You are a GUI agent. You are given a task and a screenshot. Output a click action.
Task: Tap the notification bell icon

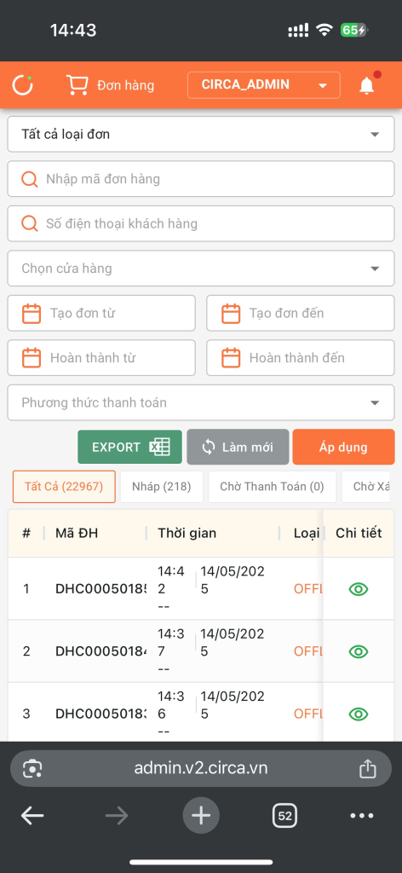pos(366,86)
